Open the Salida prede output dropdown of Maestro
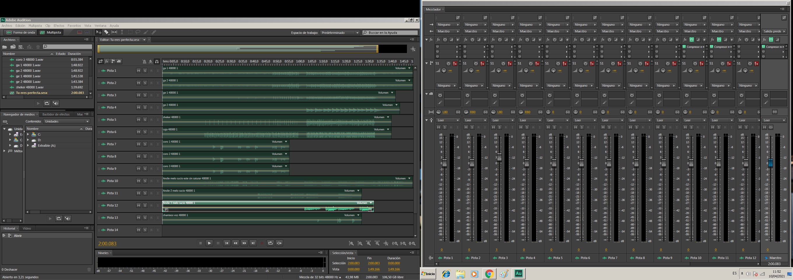 [x=774, y=31]
